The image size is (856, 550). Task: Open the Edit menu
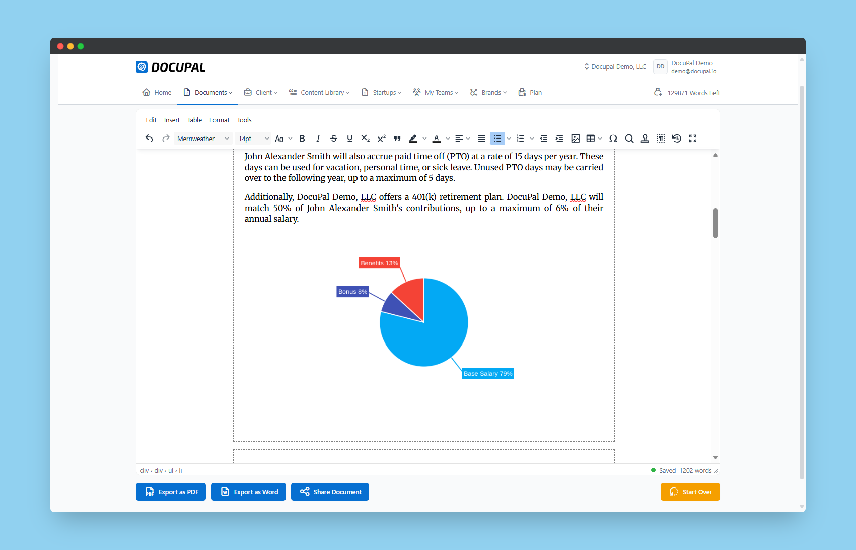click(151, 120)
